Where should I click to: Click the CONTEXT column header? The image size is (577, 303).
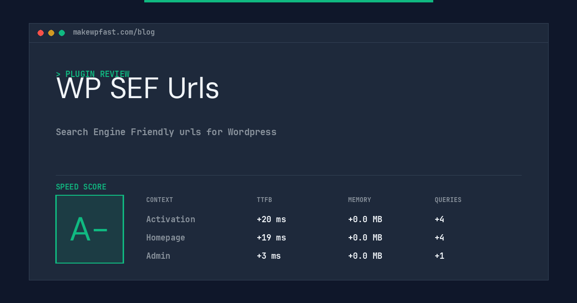click(160, 200)
